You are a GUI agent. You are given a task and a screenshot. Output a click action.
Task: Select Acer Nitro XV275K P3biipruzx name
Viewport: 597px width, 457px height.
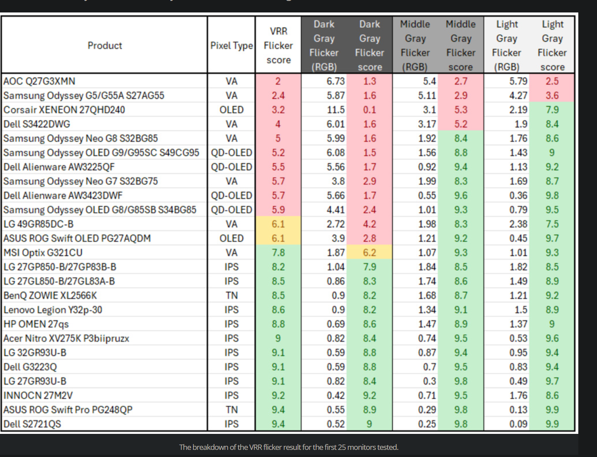click(66, 338)
